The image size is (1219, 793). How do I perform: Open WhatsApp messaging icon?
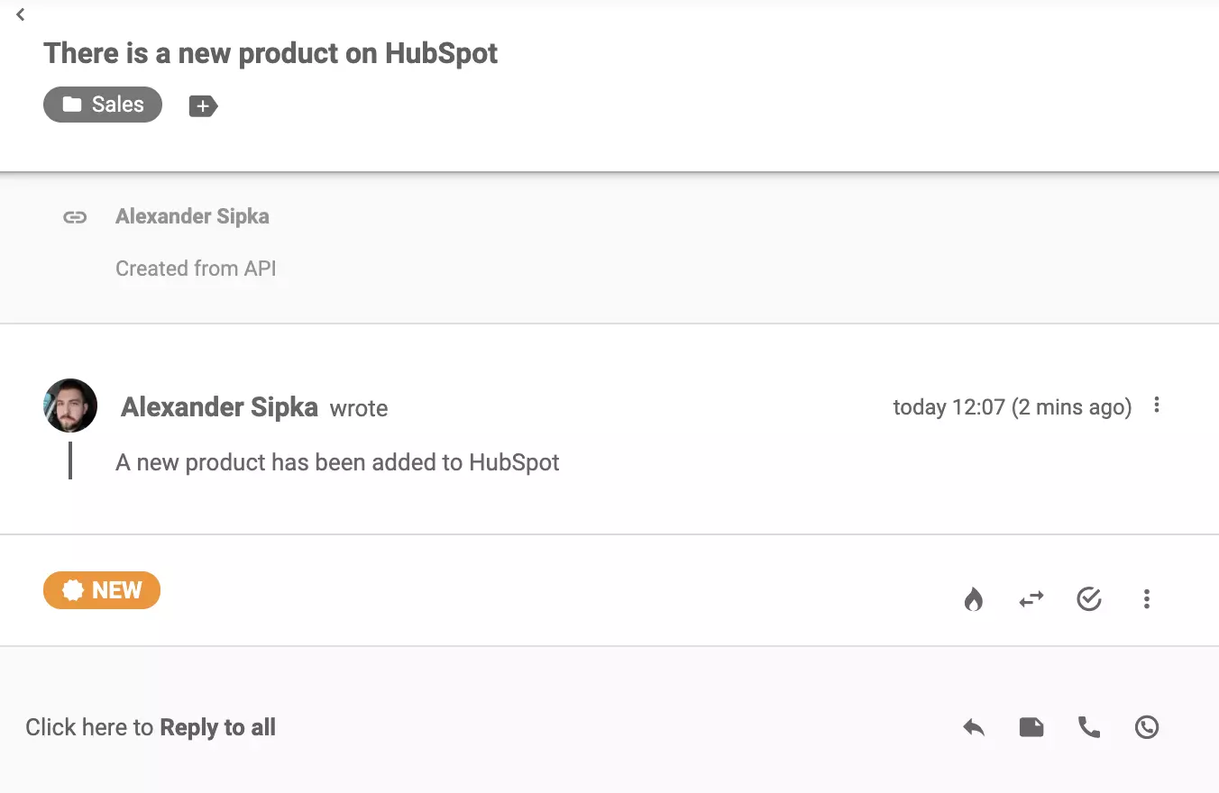(x=1146, y=727)
